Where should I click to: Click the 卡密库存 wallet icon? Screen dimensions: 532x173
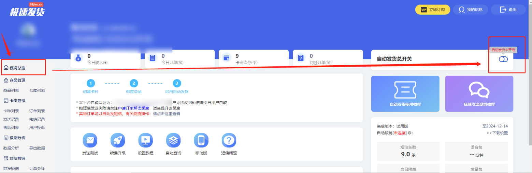point(226,58)
